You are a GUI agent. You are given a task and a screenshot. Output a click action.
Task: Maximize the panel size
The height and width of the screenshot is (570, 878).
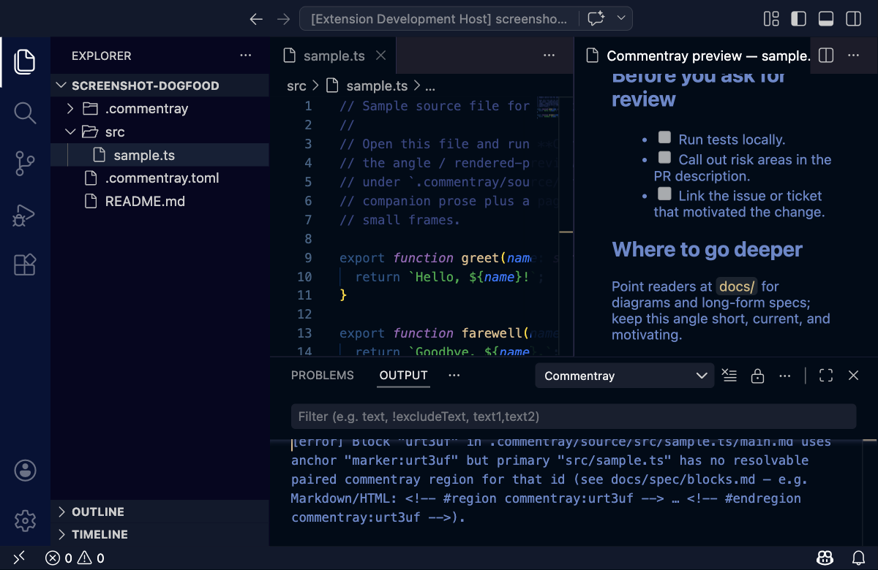(x=826, y=376)
